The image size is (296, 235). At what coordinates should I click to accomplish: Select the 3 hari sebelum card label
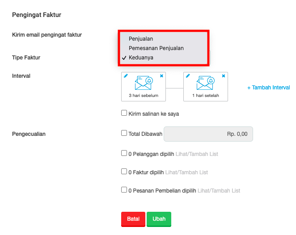(144, 96)
